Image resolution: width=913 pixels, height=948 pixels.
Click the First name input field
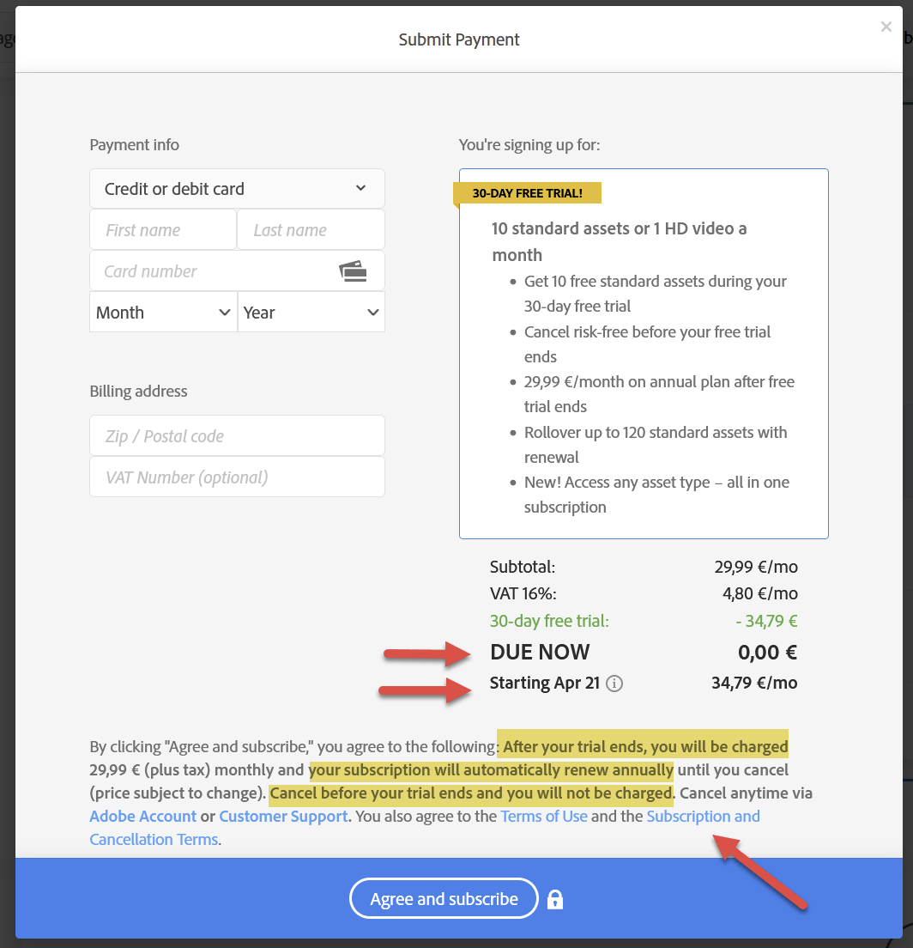162,229
